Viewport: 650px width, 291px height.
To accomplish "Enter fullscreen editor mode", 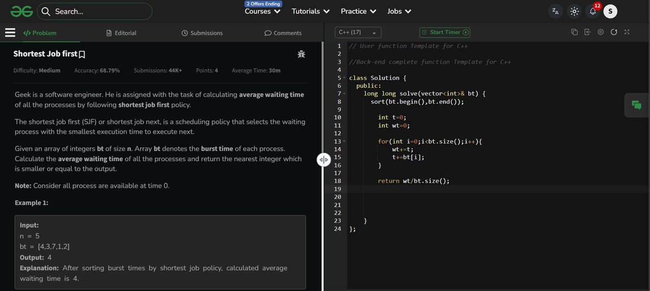I will click(627, 33).
